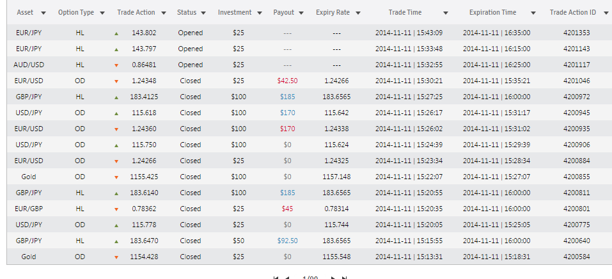Click the Trade Action ID column header
The width and height of the screenshot is (612, 279).
[x=572, y=12]
